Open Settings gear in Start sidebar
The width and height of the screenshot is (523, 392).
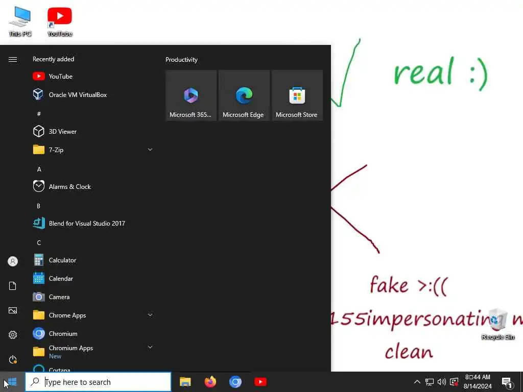coord(13,335)
